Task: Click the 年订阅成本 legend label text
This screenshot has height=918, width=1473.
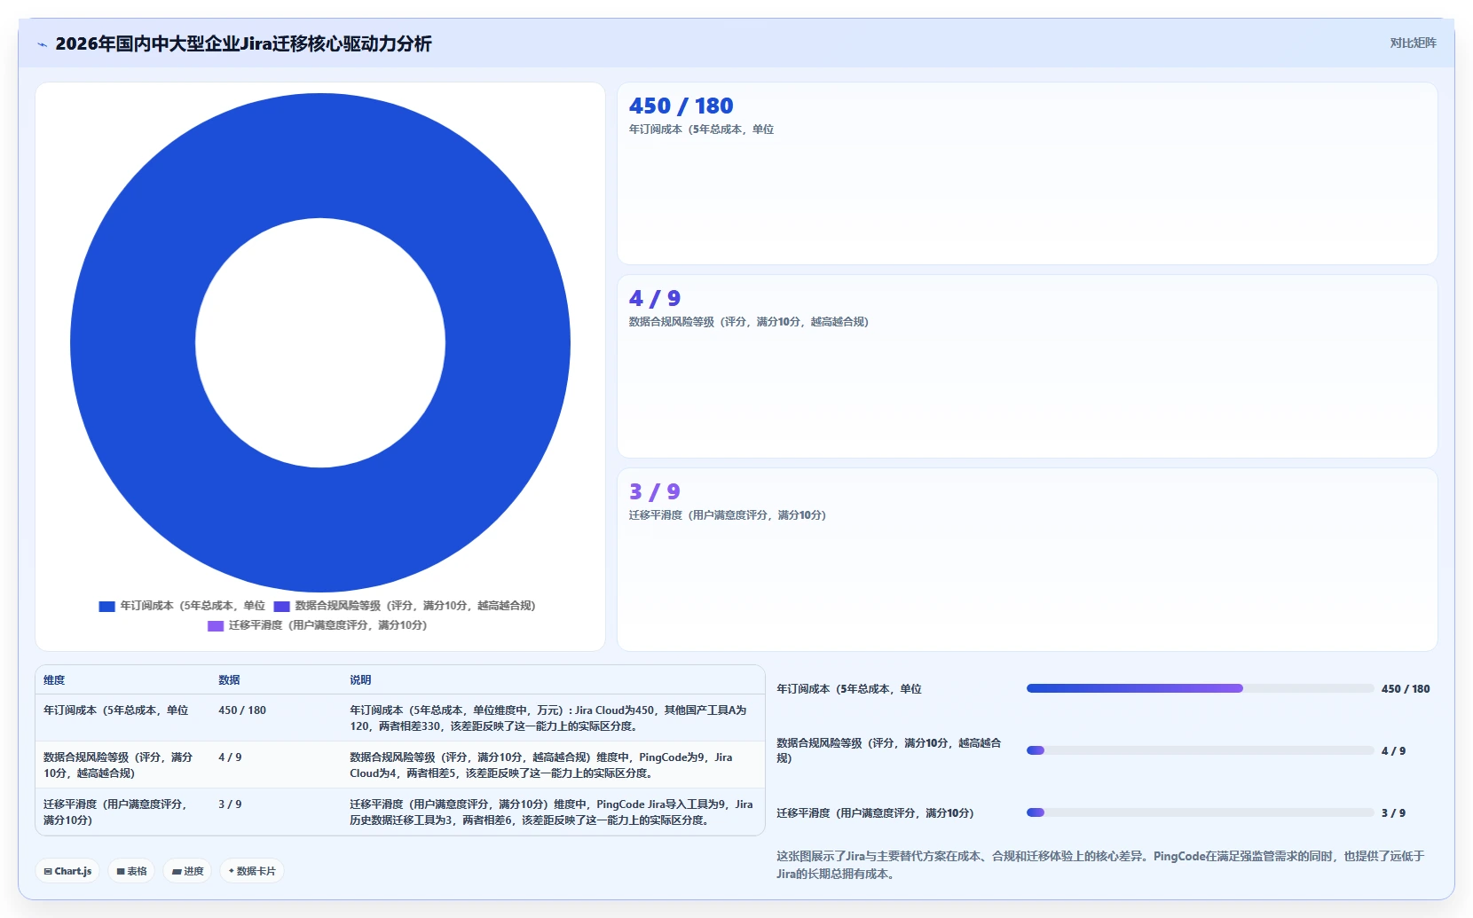Action: pyautogui.click(x=193, y=606)
